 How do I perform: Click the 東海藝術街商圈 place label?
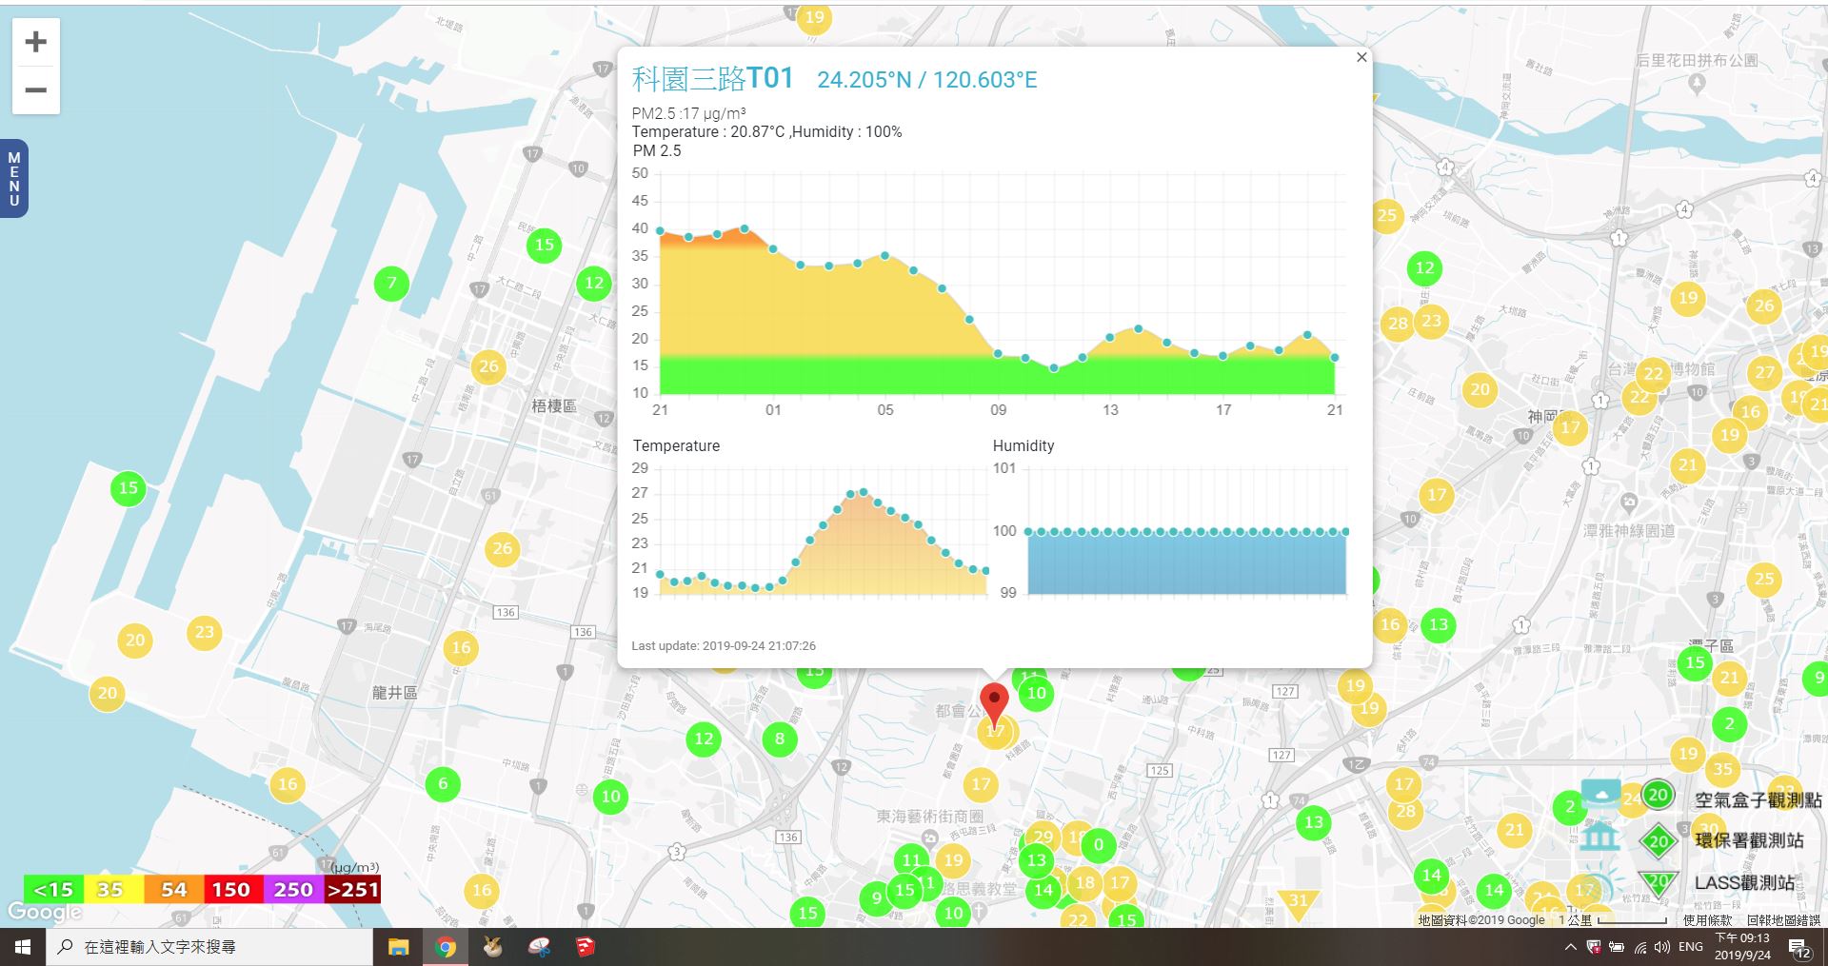click(x=929, y=816)
